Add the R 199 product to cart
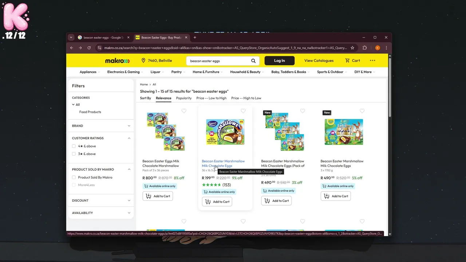 pos(217,202)
